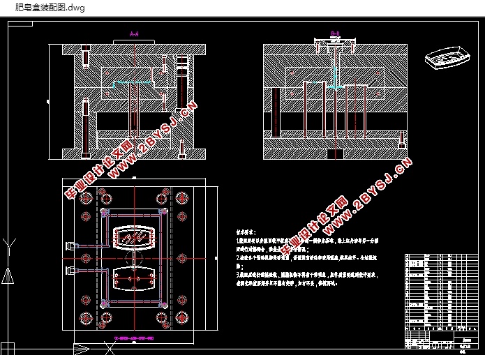Image resolution: width=485 pixels, height=355 pixels.
Task: Click the horizontal section arrow at bottom margin
Action: tap(82, 349)
